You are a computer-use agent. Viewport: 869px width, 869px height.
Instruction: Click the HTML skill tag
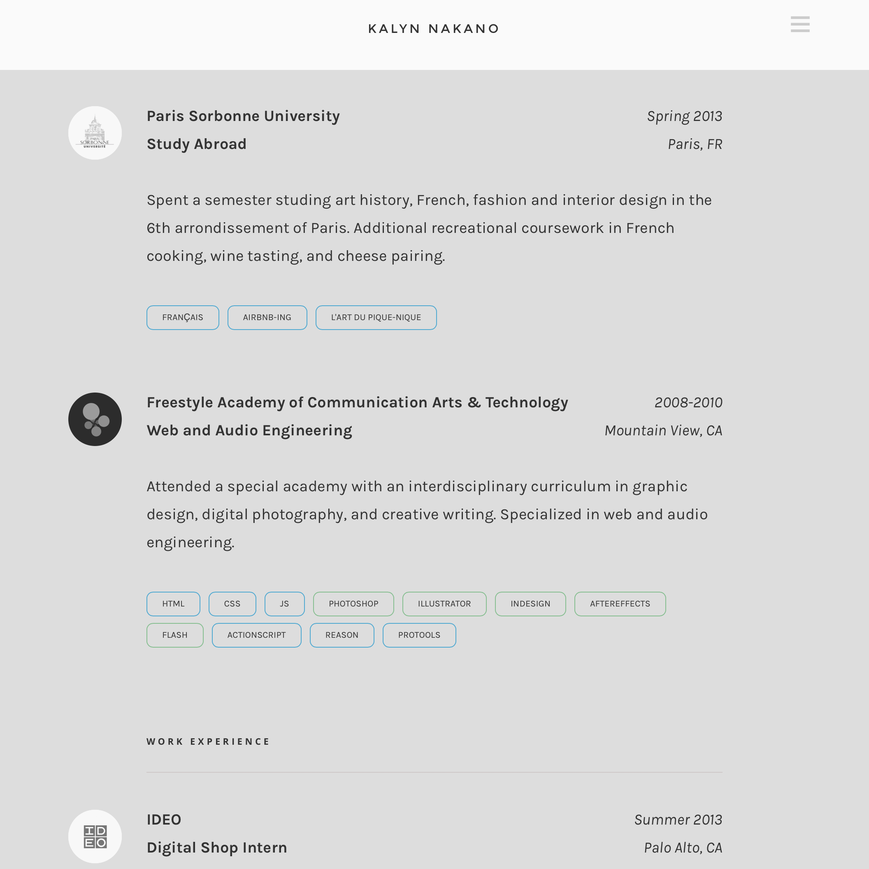coord(173,604)
